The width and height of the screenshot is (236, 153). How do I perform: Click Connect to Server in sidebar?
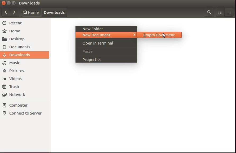tap(25, 113)
